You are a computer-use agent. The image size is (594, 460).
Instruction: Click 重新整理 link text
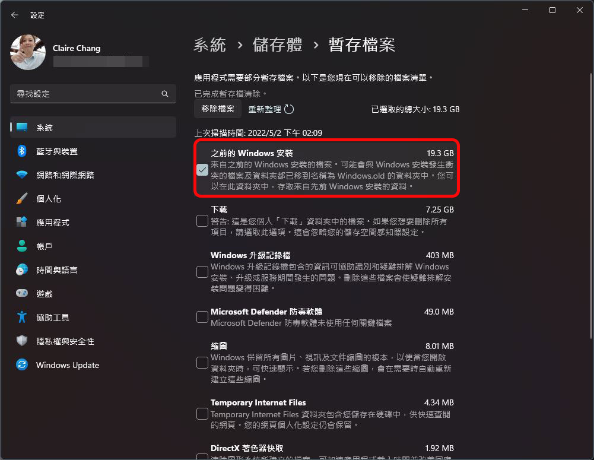click(265, 109)
